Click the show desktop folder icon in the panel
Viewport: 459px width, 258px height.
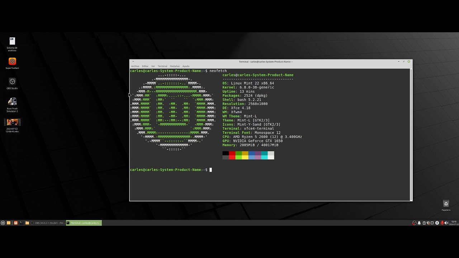[x=9, y=223]
